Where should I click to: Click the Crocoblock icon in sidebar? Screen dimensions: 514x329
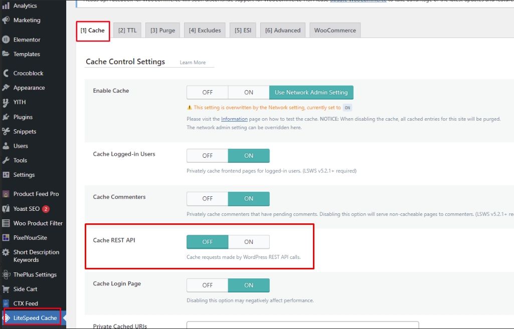[x=6, y=73]
